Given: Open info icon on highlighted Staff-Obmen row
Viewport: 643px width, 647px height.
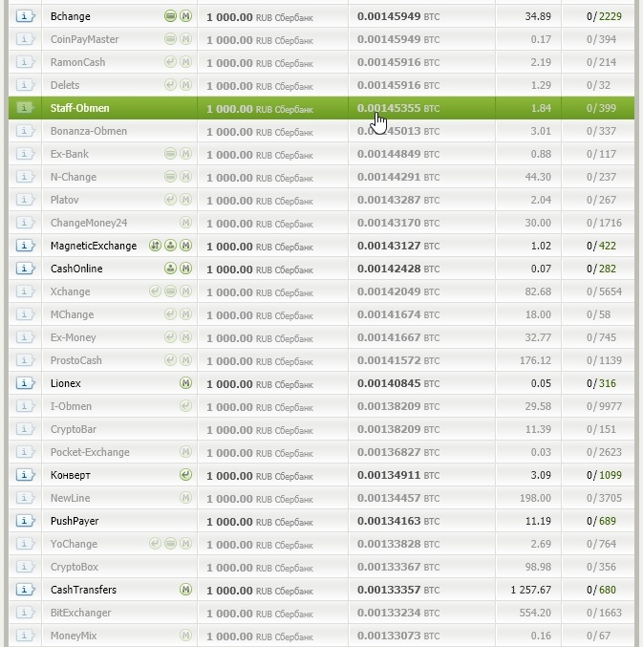Looking at the screenshot, I should [x=25, y=108].
